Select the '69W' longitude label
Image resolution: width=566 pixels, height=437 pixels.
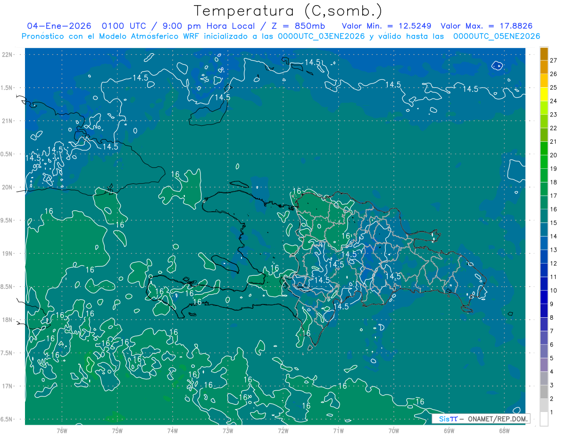(x=449, y=430)
